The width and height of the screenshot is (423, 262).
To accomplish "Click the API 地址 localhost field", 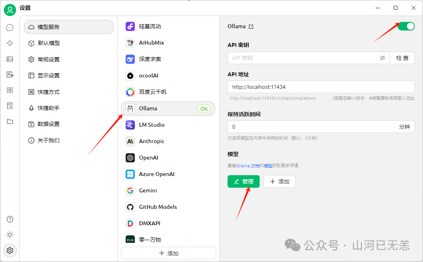I will coord(321,87).
